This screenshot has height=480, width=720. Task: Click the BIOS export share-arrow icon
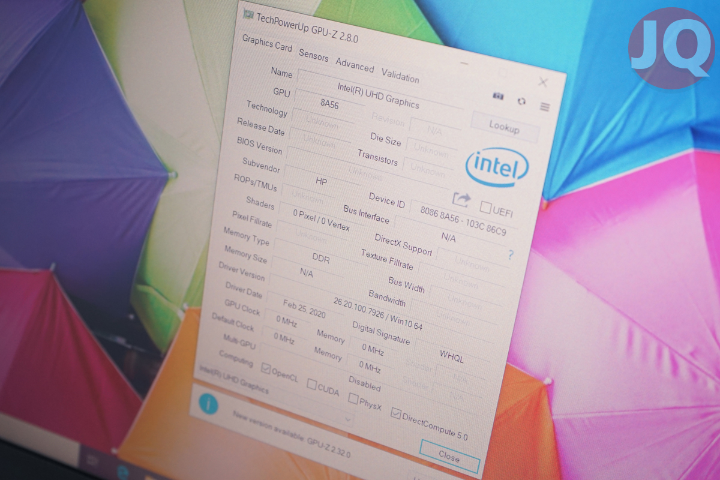[461, 199]
